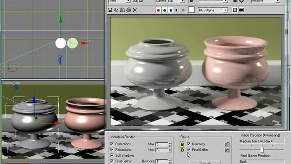Click the Reflections Max spinner arrows
The image size is (291, 164).
[x=170, y=144]
